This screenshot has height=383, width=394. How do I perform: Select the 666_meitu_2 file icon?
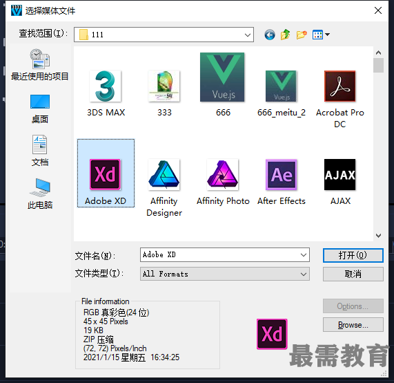[x=281, y=86]
